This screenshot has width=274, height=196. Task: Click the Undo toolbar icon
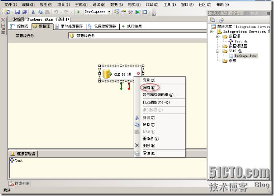pyautogui.click(x=56, y=12)
